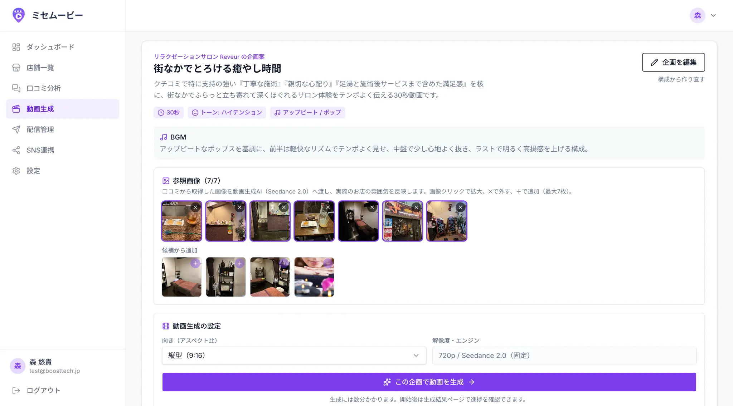Screen dimensions: 733x406
Task: Remove the second reference image with X
Action: click(x=239, y=207)
